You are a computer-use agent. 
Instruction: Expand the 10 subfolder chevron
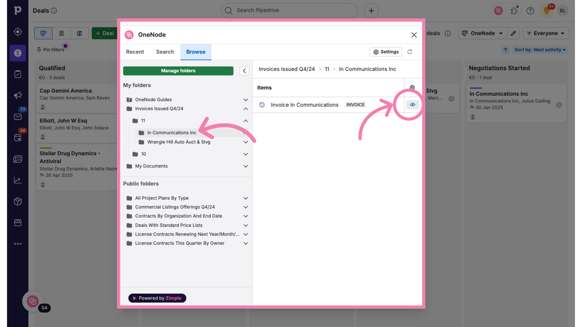(x=246, y=154)
